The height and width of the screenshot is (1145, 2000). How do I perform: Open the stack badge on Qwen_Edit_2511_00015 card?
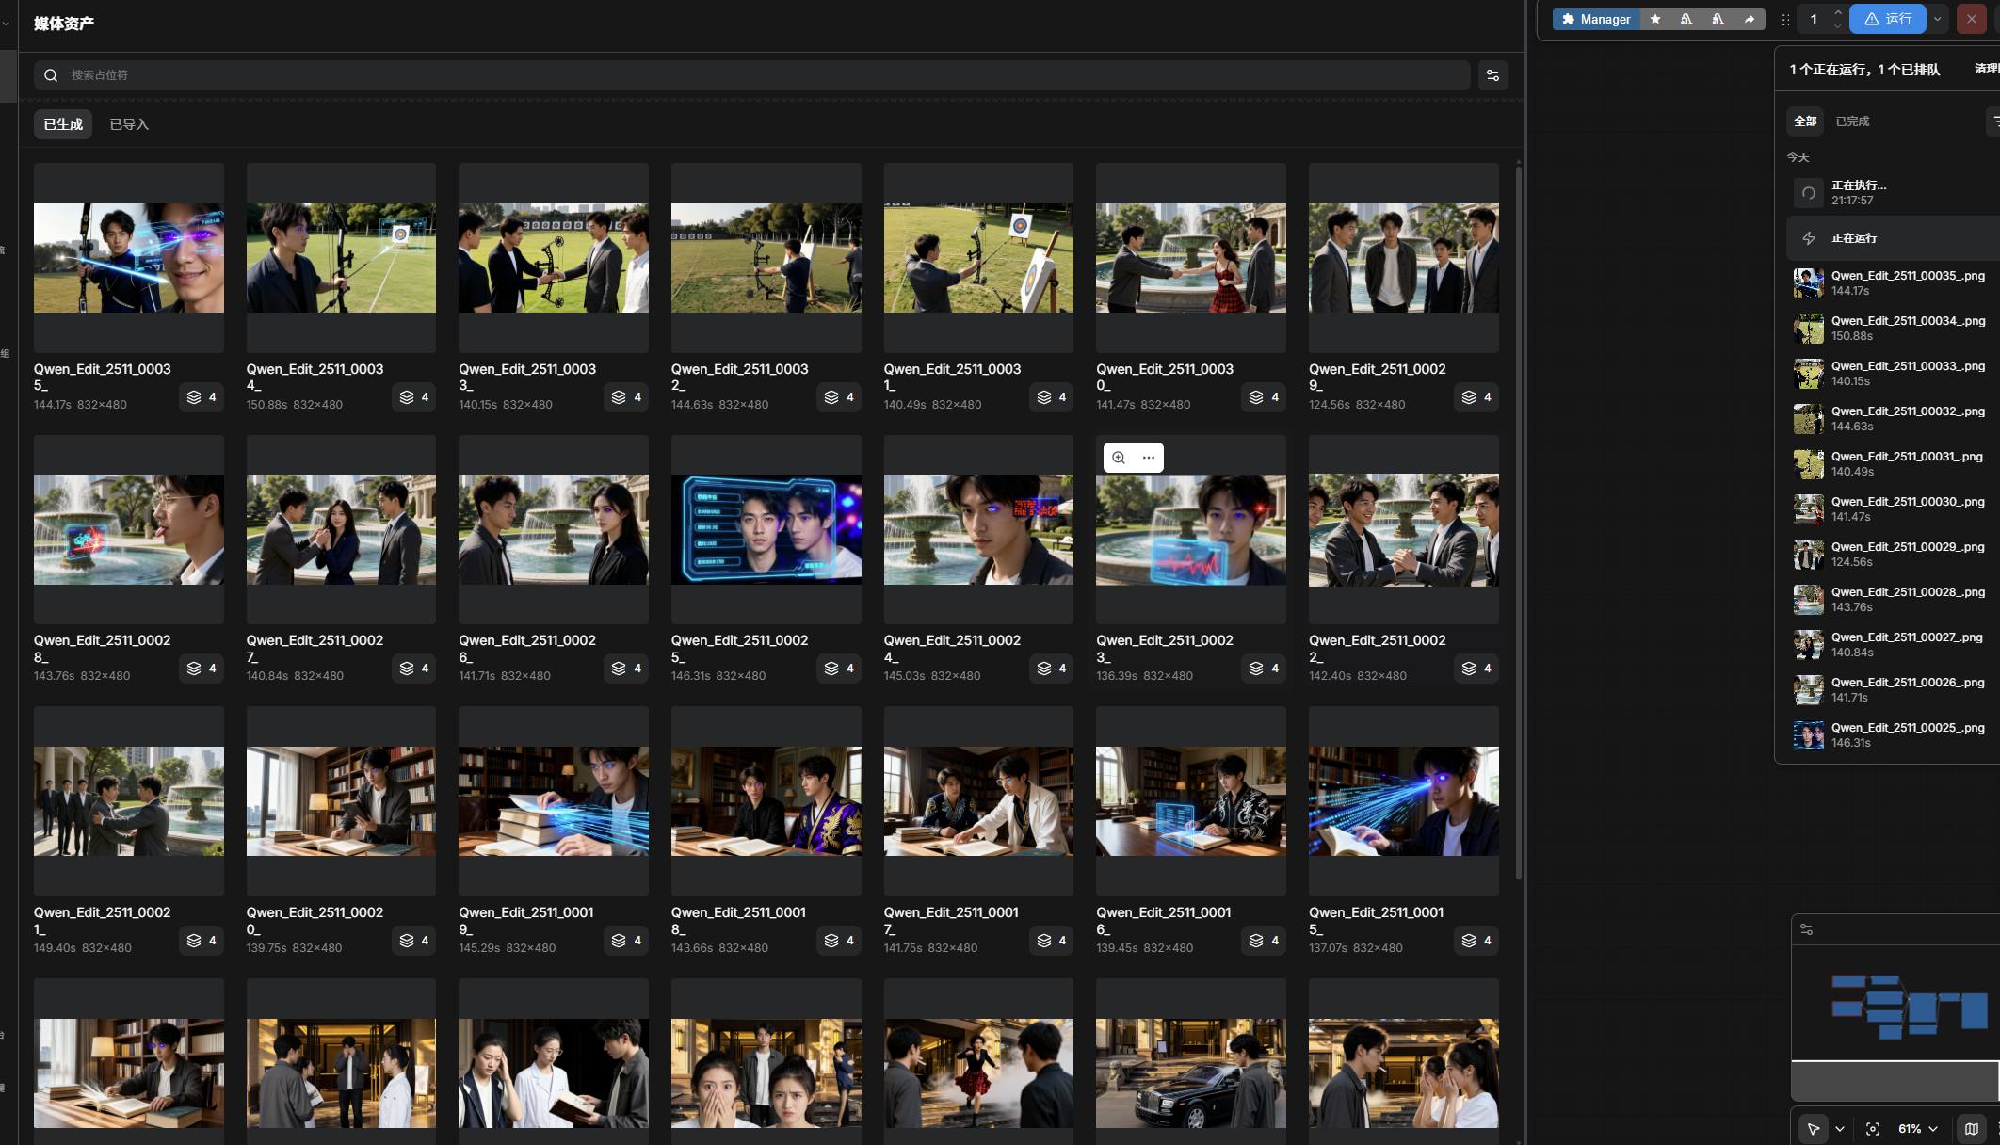tap(1476, 941)
